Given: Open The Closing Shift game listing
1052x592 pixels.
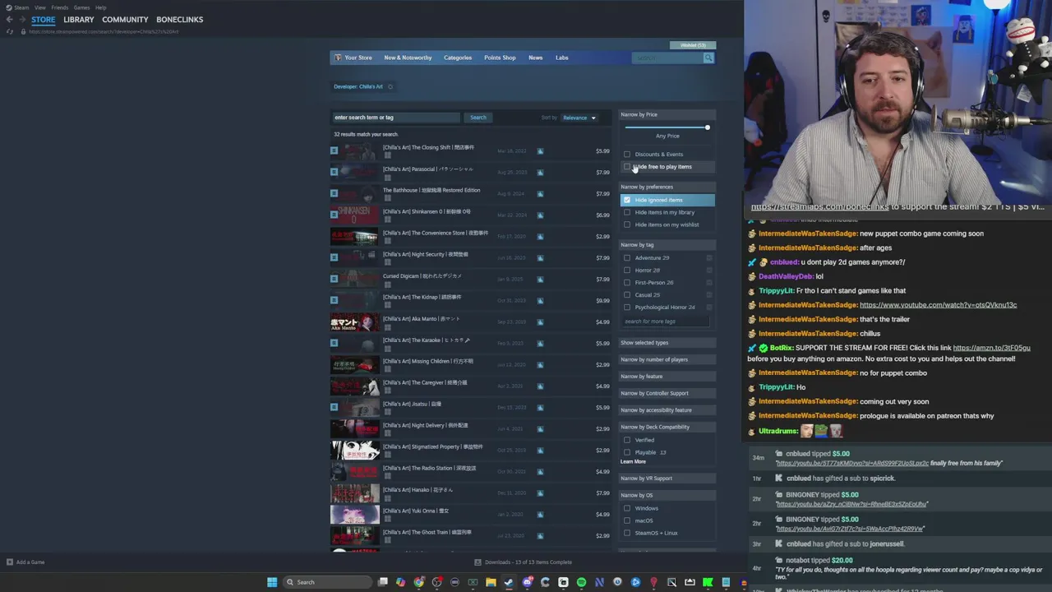Looking at the screenshot, I should coord(470,150).
